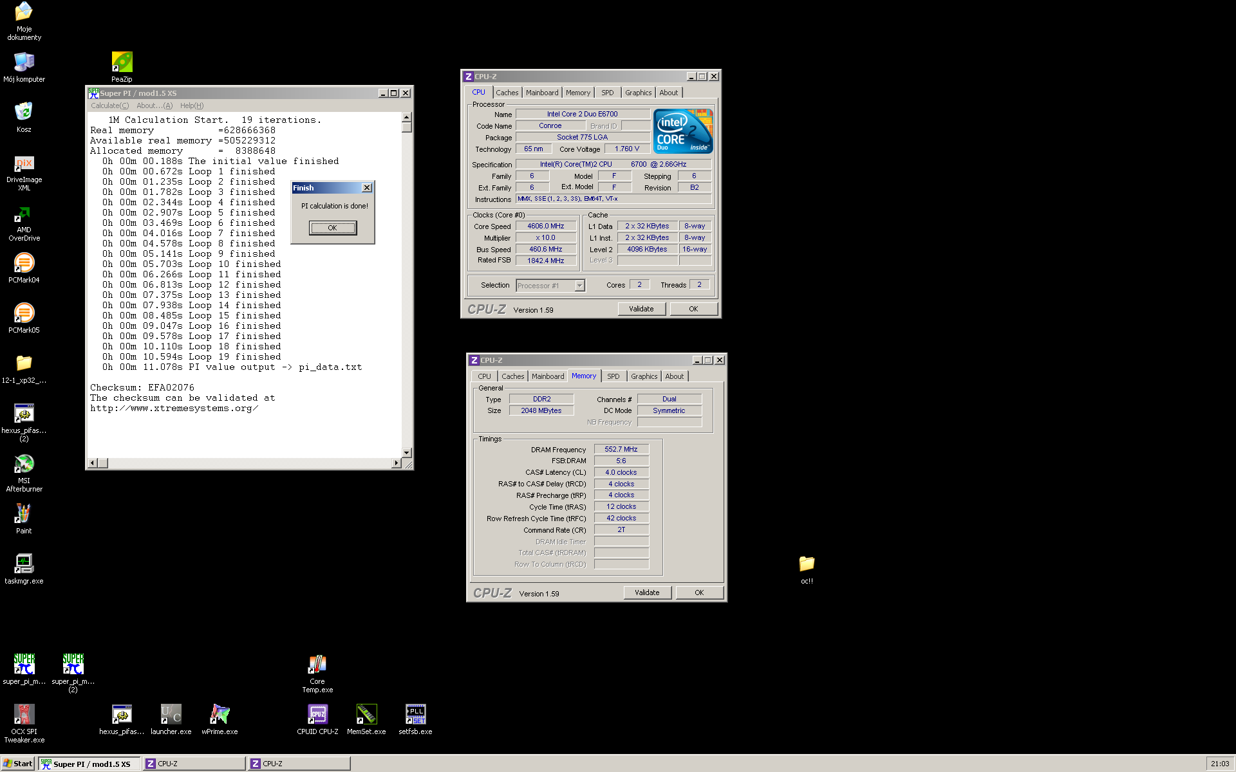Viewport: 1236px width, 772px height.
Task: Open the Windows Start button
Action: (18, 764)
